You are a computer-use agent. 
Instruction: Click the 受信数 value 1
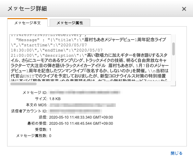50,130
